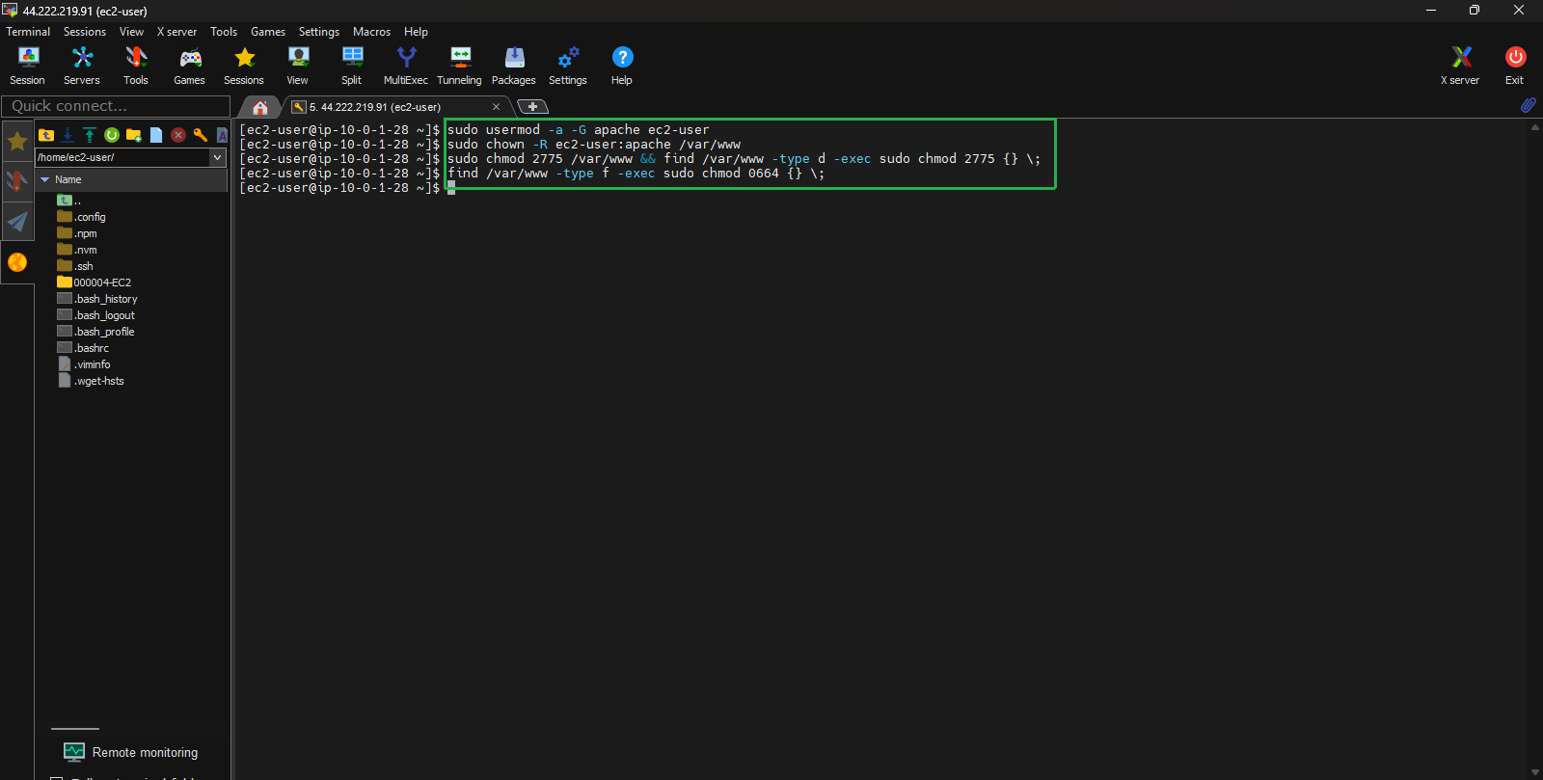Click the Remote monitoring button
1543x780 pixels.
[x=131, y=752]
